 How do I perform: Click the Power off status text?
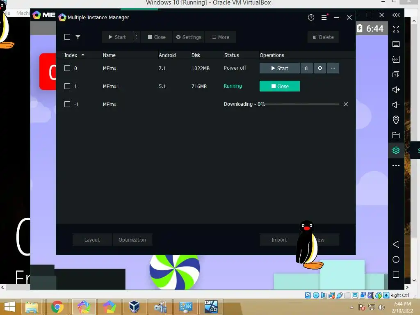[235, 68]
